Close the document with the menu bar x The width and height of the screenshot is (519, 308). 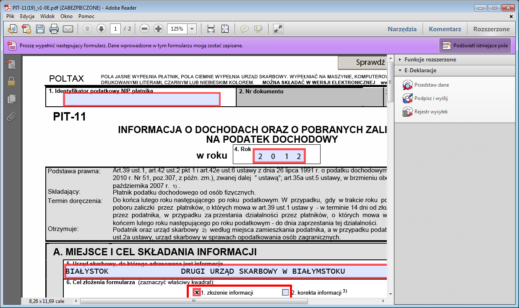coord(511,16)
